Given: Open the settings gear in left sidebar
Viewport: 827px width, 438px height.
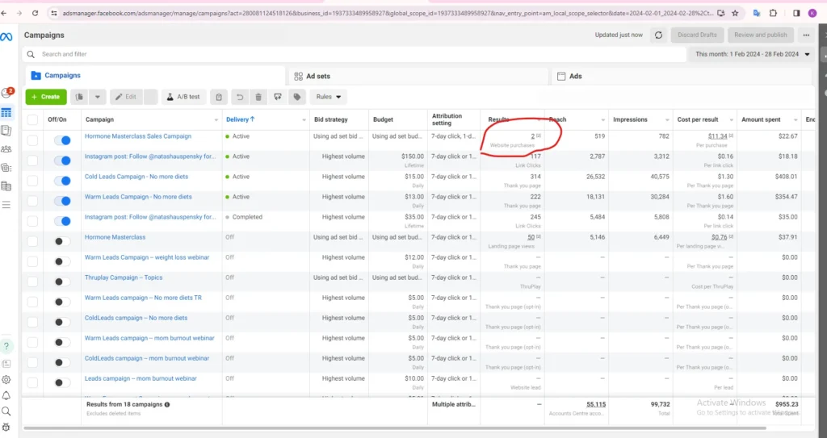Looking at the screenshot, I should (x=6, y=379).
